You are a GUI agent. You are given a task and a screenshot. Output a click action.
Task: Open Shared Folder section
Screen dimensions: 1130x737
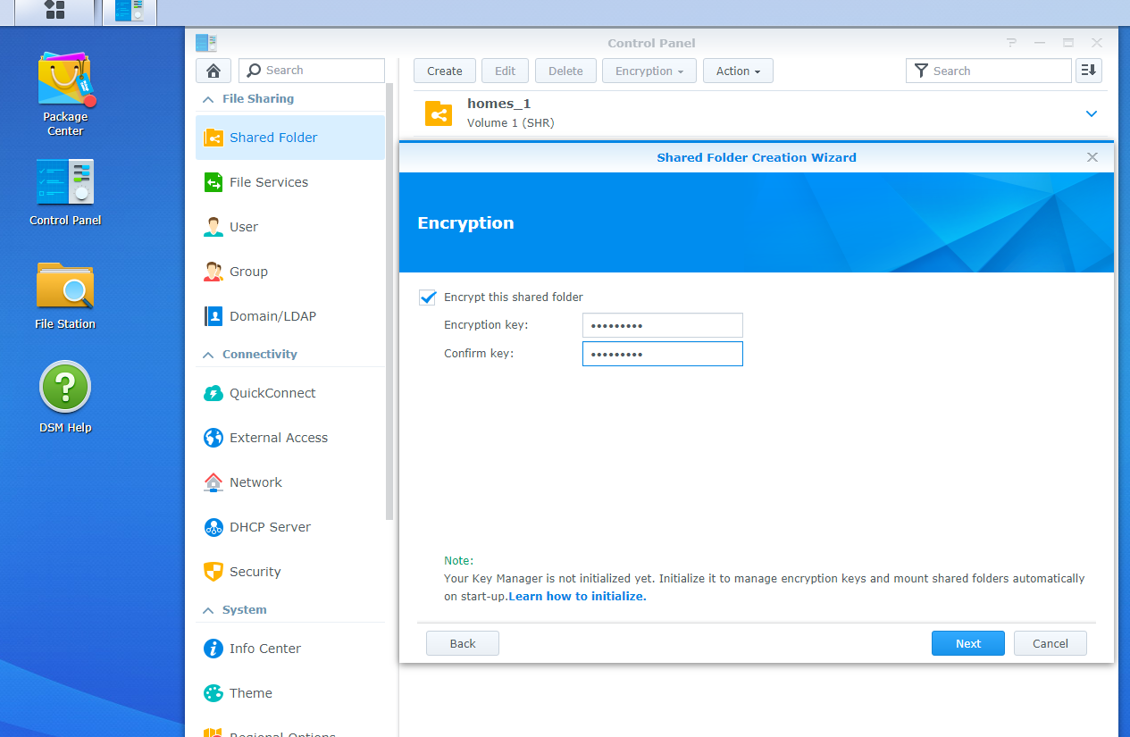(290, 138)
